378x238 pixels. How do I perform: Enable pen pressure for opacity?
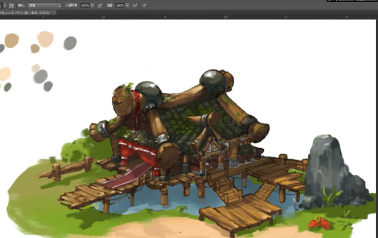coord(100,5)
